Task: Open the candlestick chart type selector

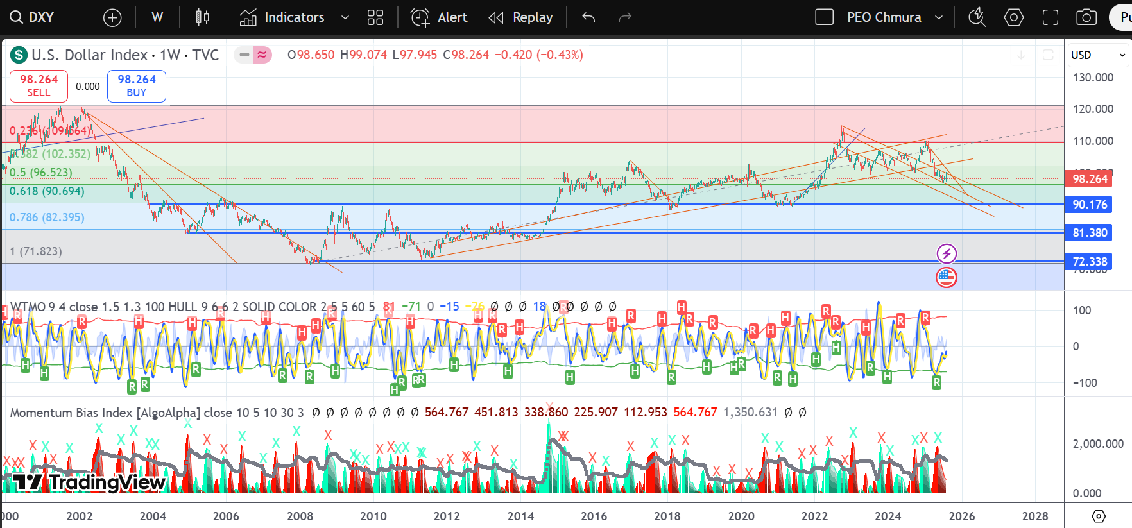Action: pos(202,17)
